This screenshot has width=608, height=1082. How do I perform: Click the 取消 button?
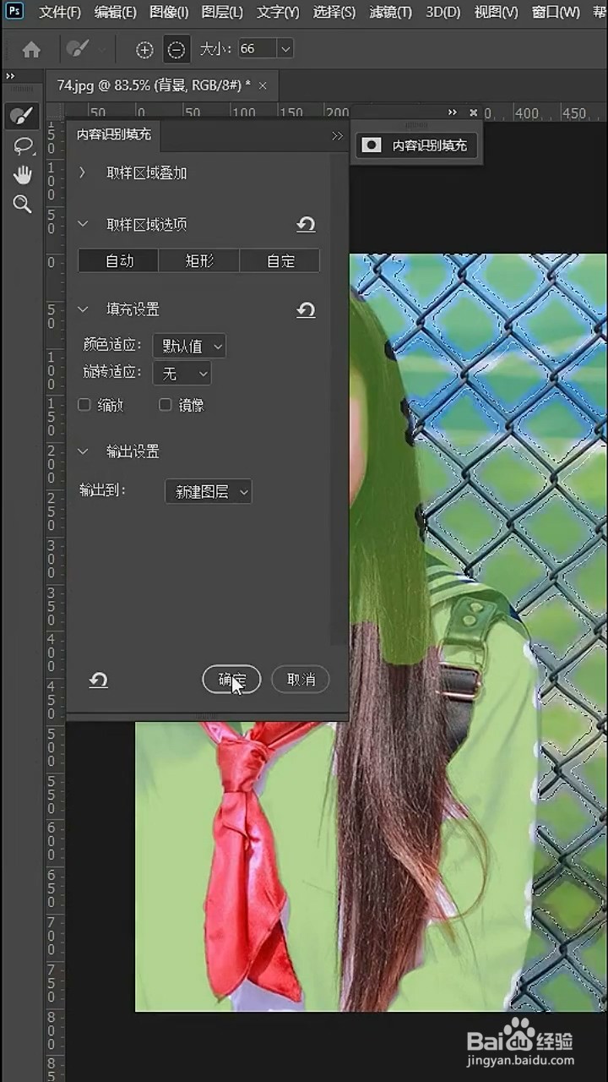(301, 680)
